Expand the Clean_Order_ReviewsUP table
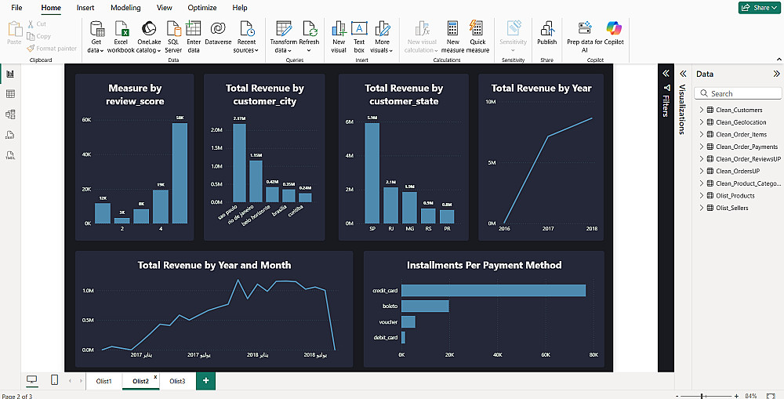The image size is (784, 399). [701, 159]
